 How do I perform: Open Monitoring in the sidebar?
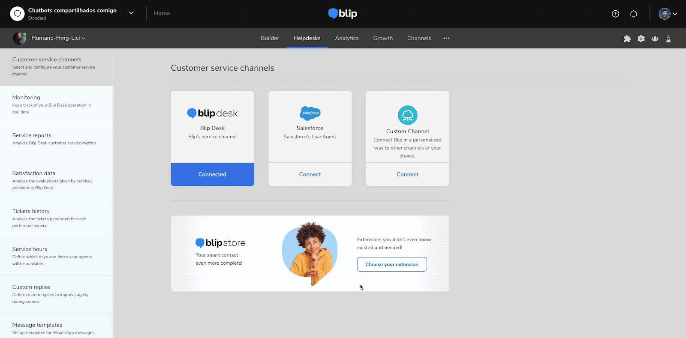point(57,105)
